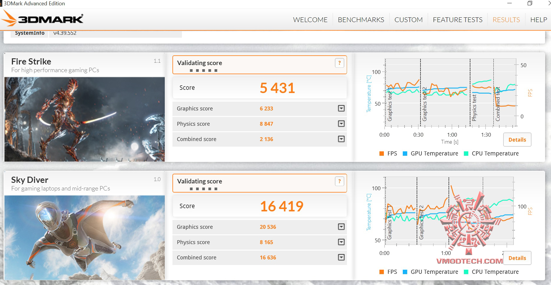Image resolution: width=551 pixels, height=285 pixels.
Task: Open the Help tab
Action: click(539, 20)
